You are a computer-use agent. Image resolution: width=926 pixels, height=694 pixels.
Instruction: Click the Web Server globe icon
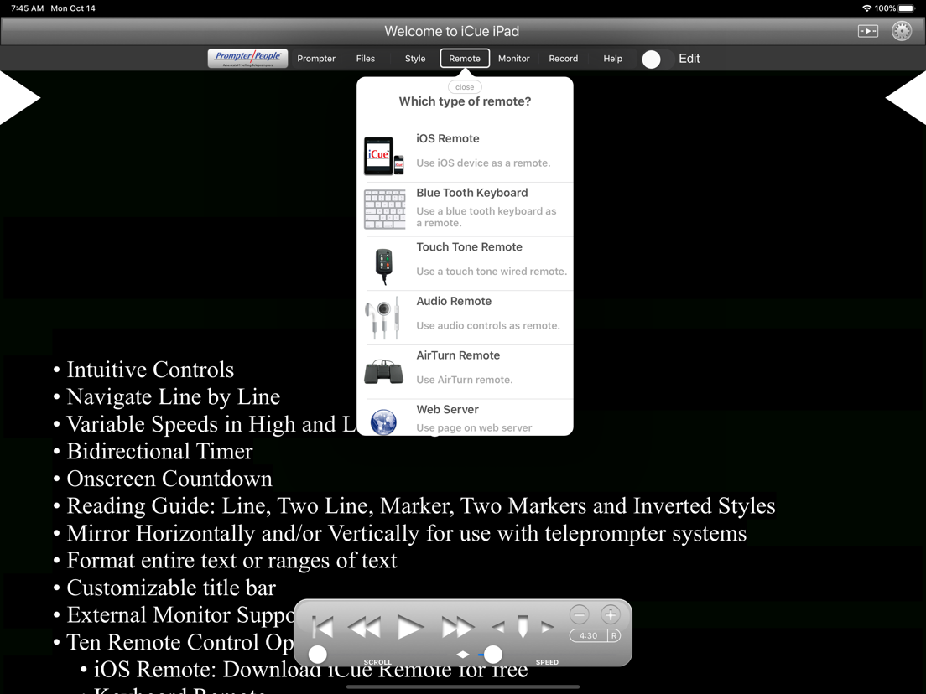pos(383,422)
